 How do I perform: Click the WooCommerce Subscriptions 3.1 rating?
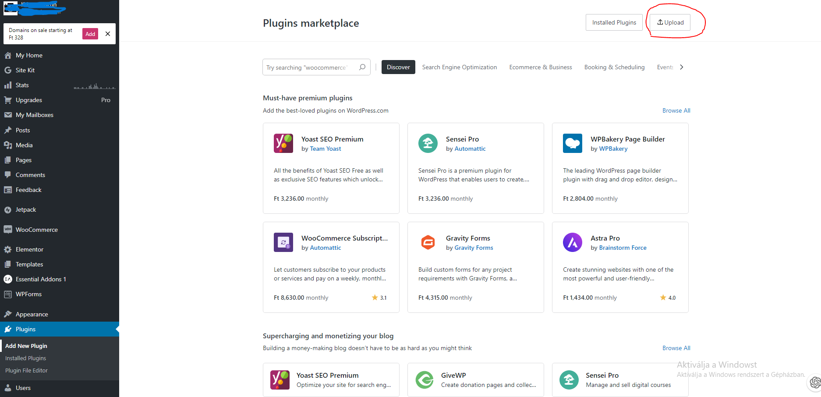pyautogui.click(x=379, y=298)
